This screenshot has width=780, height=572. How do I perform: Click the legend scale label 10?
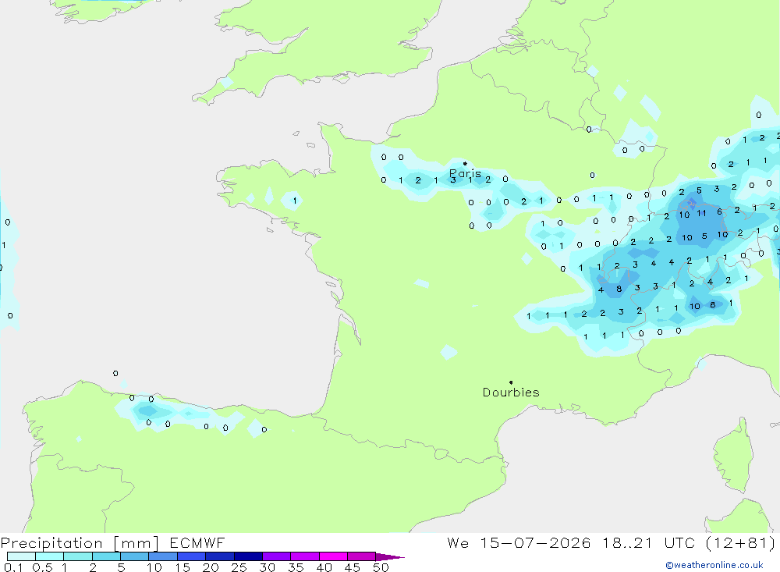pos(154,567)
